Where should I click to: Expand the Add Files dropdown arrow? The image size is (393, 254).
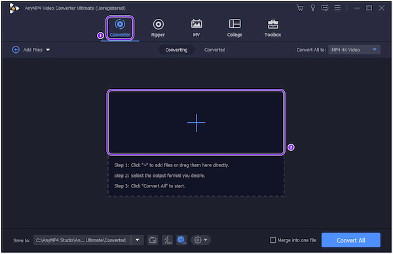click(x=48, y=50)
